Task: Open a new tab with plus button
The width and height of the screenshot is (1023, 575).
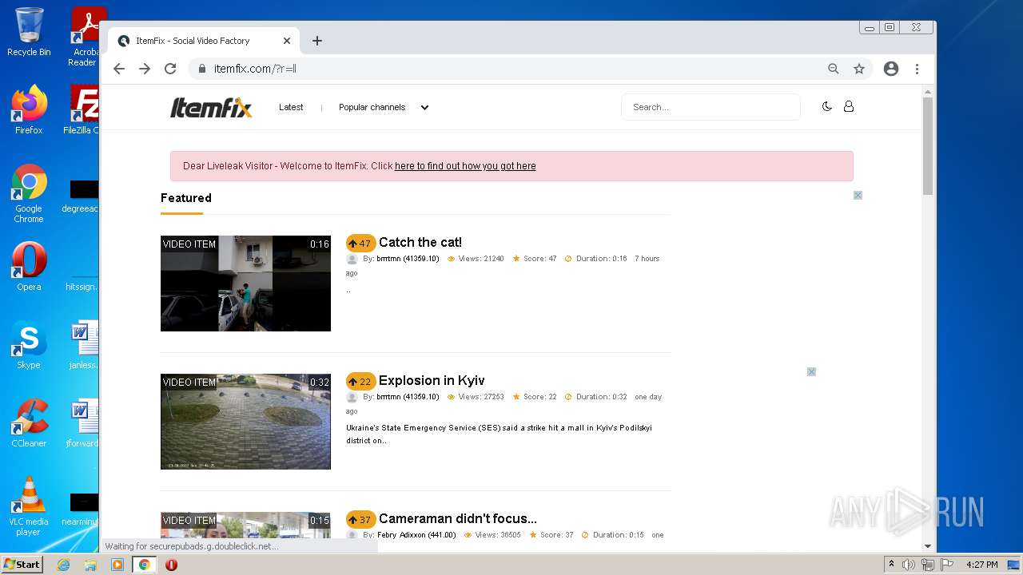Action: 317,41
